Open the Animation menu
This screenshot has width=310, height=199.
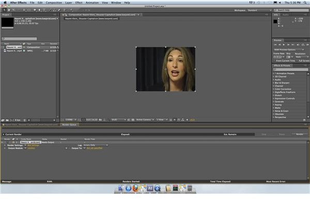[92, 3]
